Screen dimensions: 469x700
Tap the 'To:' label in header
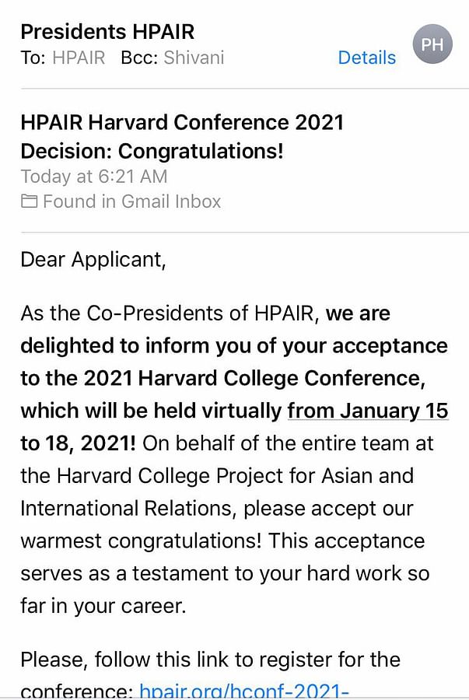(33, 58)
